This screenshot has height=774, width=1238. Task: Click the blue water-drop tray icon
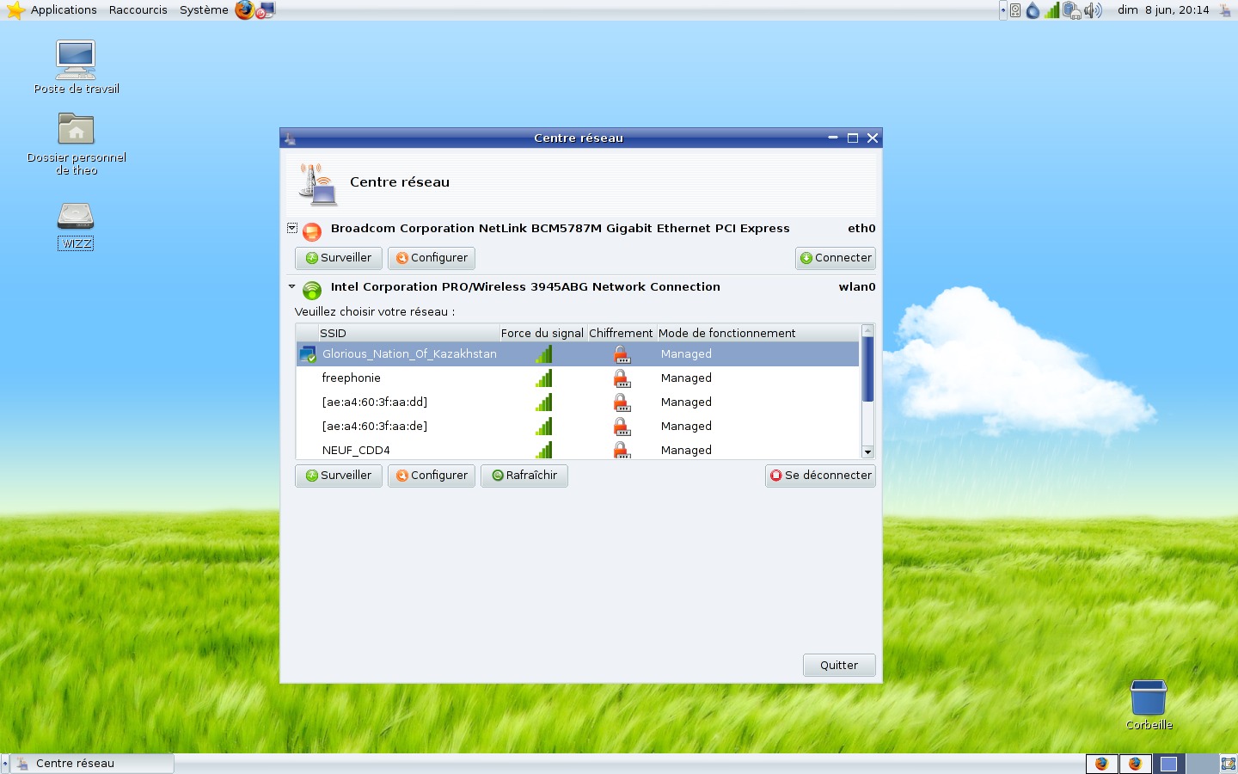[x=1033, y=10]
